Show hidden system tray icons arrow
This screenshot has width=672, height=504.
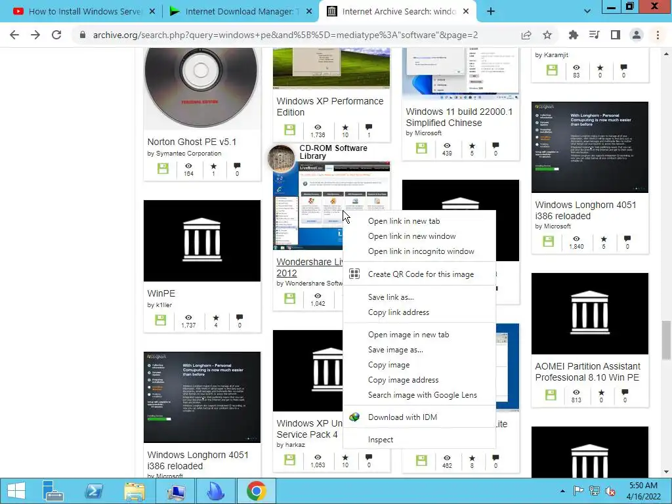(x=562, y=491)
